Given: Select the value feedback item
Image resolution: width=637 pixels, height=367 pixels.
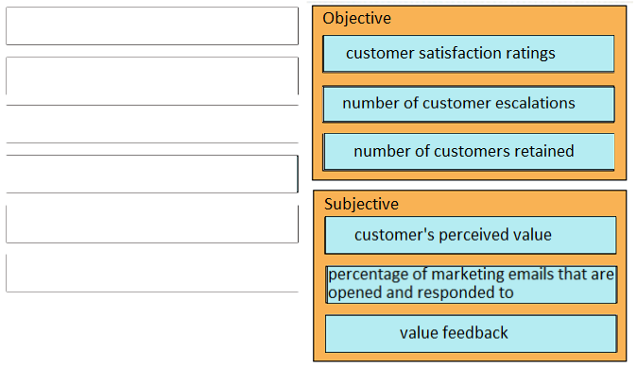Looking at the screenshot, I should pos(472,334).
